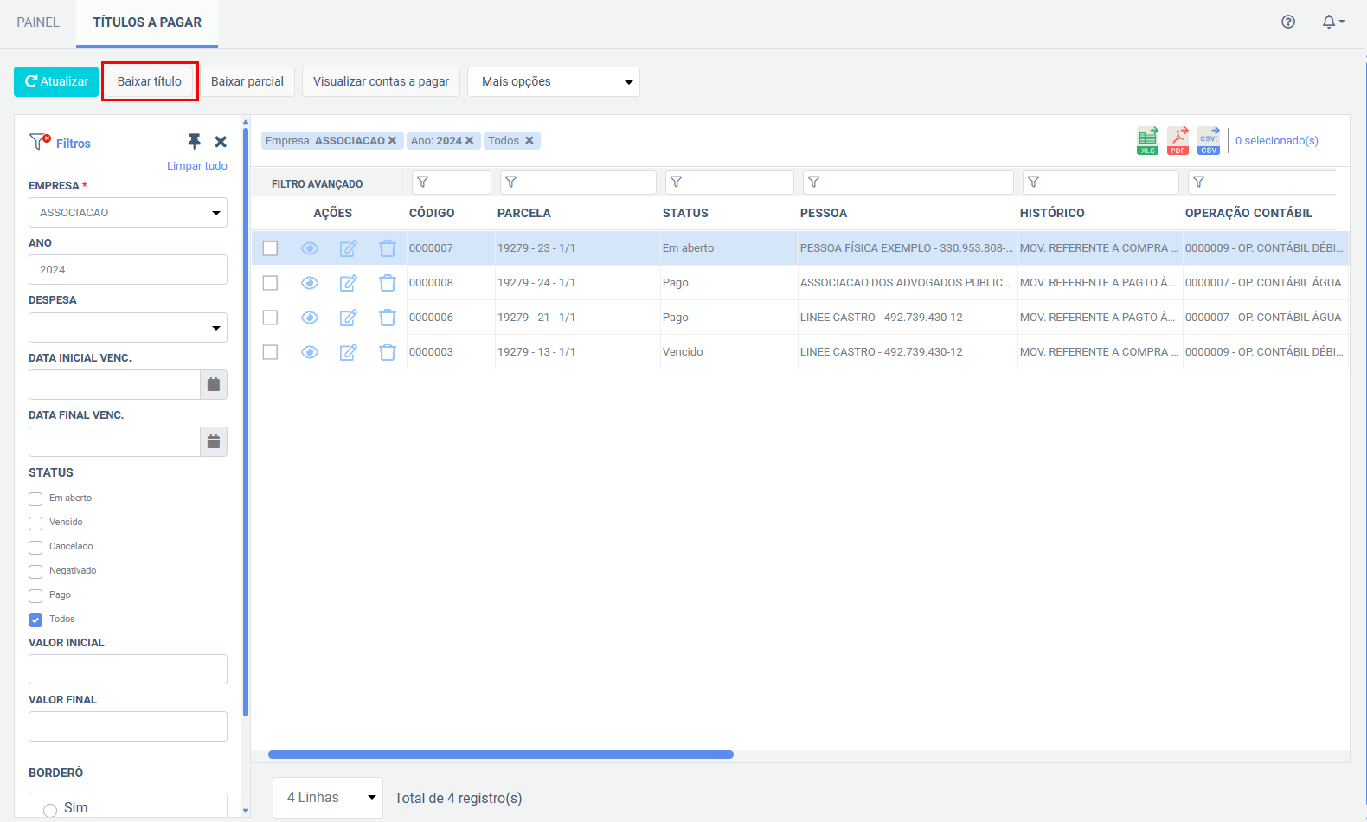View details of title 0000003
The image size is (1367, 822).
310,352
